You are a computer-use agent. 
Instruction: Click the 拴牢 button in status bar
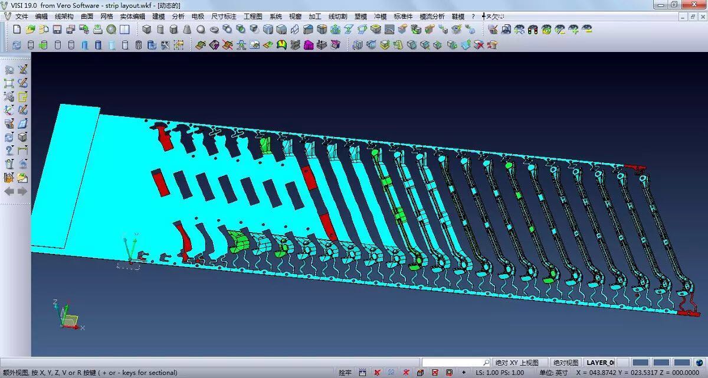(x=345, y=373)
